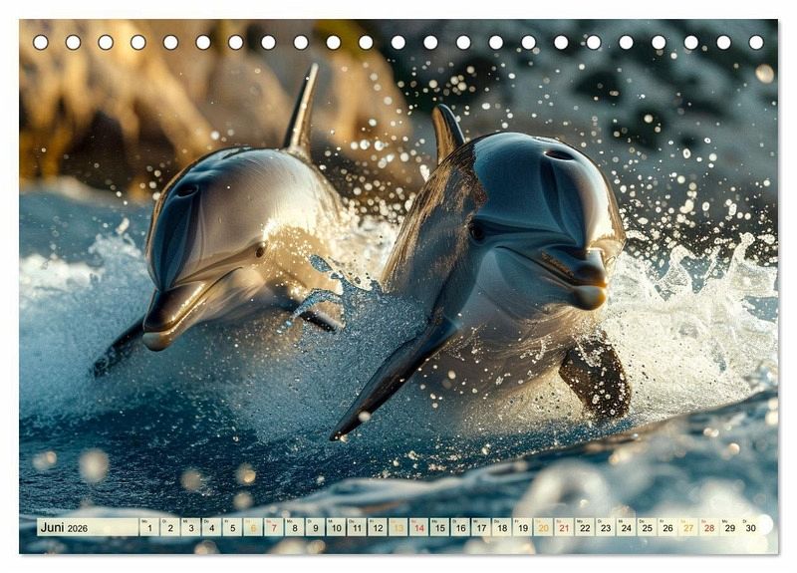Image resolution: width=797 pixels, height=573 pixels.
Task: Select day 3 in the calendar strip
Action: 190,527
